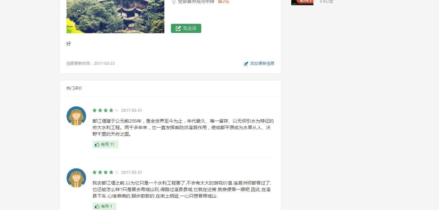Viewport: 439px width, 210px height.
Task: Click the 信息更新时间：2017-03-23 text
Action: coord(91,64)
